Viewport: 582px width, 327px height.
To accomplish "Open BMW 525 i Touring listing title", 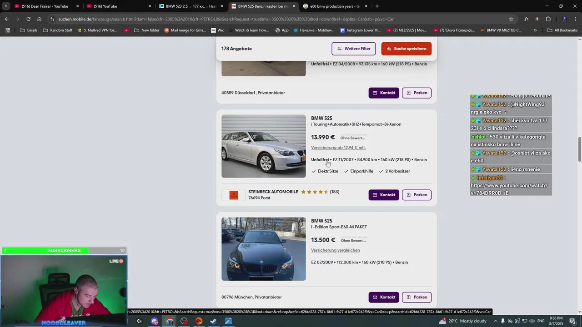I will (356, 121).
